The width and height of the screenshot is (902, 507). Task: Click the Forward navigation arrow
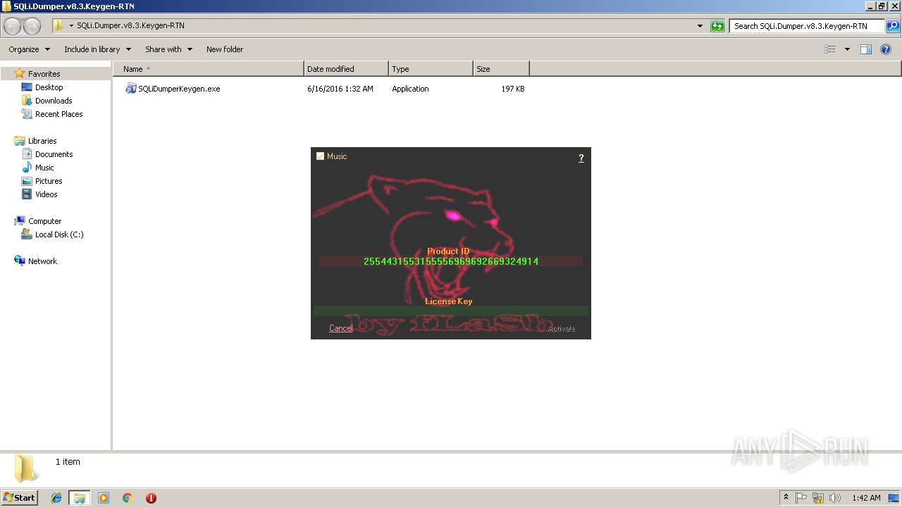pyautogui.click(x=32, y=26)
